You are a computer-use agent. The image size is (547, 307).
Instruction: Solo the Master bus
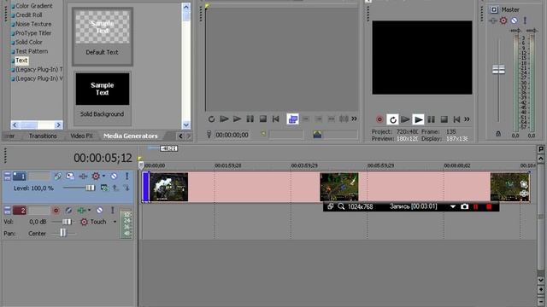(525, 20)
